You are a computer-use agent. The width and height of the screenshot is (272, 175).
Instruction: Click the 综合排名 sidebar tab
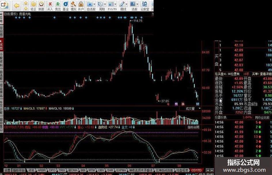(1, 90)
